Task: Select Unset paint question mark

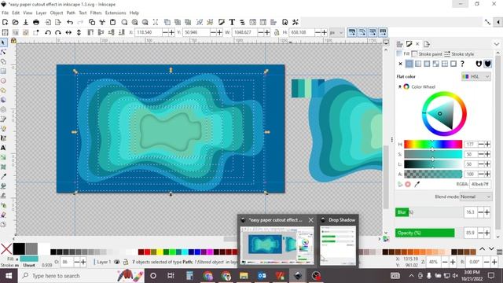Action: click(x=462, y=64)
